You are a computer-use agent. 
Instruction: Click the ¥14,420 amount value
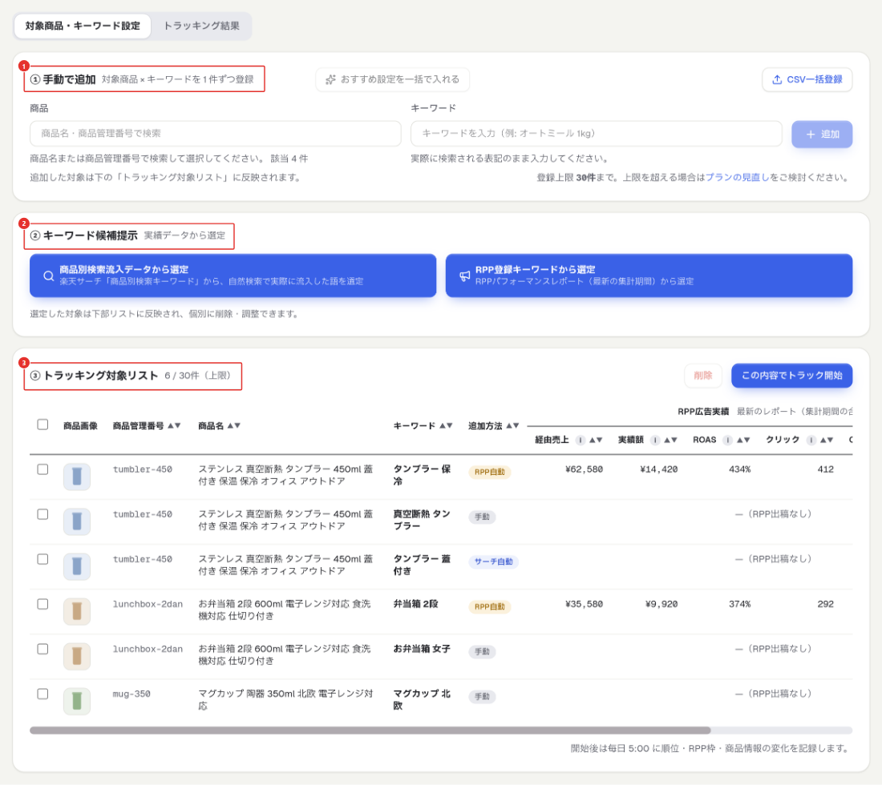[x=658, y=469]
